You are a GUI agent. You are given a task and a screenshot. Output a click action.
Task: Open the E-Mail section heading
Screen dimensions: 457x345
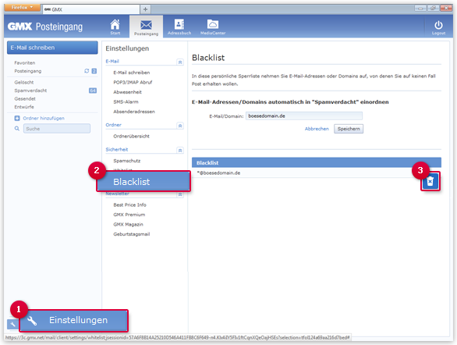coord(112,61)
